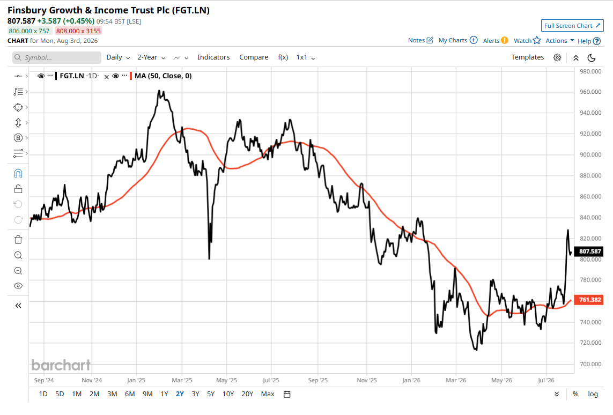Select the 1Y time range

coord(164,394)
